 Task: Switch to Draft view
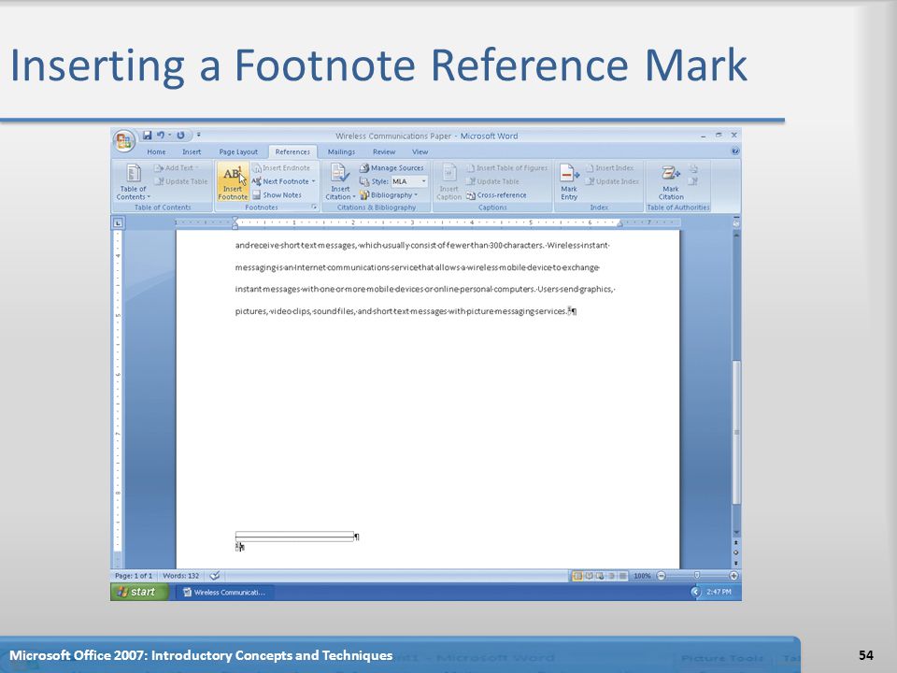tap(623, 576)
